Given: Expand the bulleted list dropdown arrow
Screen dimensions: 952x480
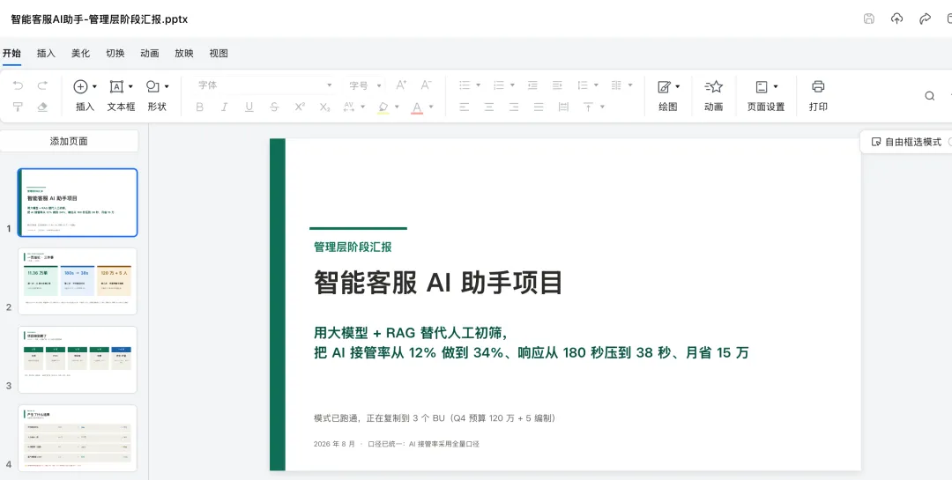Looking at the screenshot, I should [x=479, y=85].
